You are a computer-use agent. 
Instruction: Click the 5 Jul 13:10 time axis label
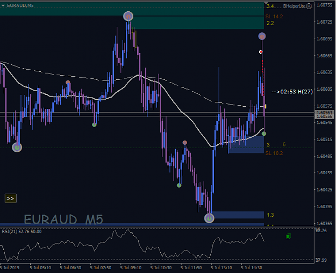click(x=221, y=268)
